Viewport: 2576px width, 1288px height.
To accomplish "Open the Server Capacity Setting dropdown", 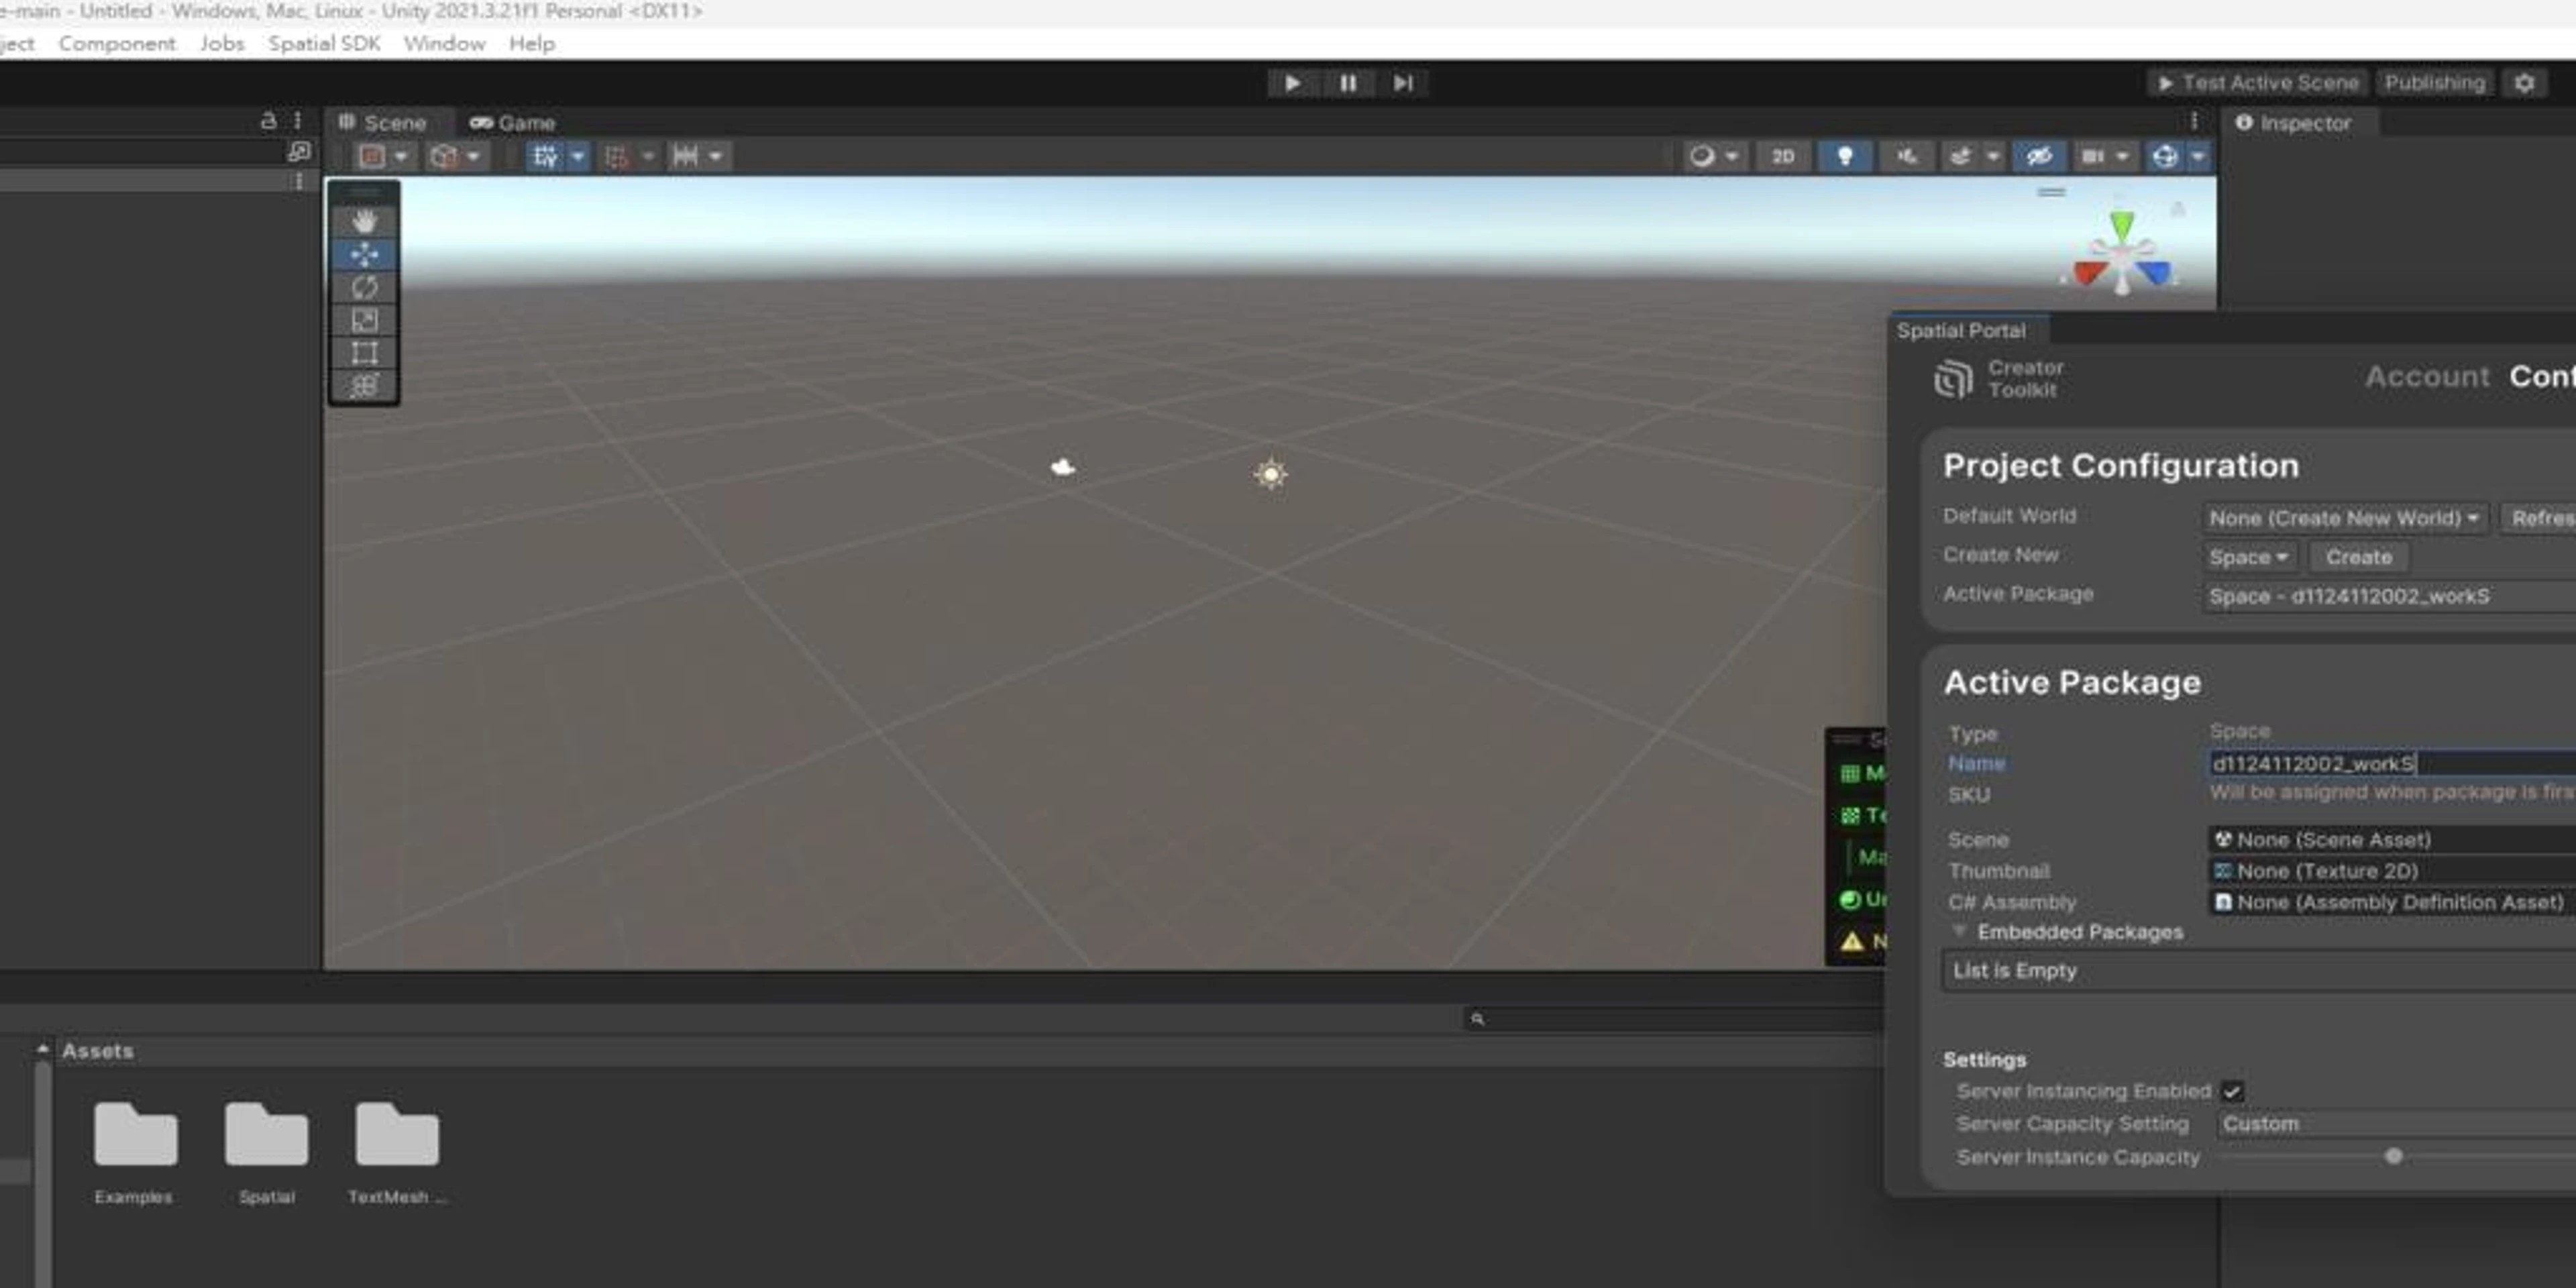I will pos(2397,1124).
